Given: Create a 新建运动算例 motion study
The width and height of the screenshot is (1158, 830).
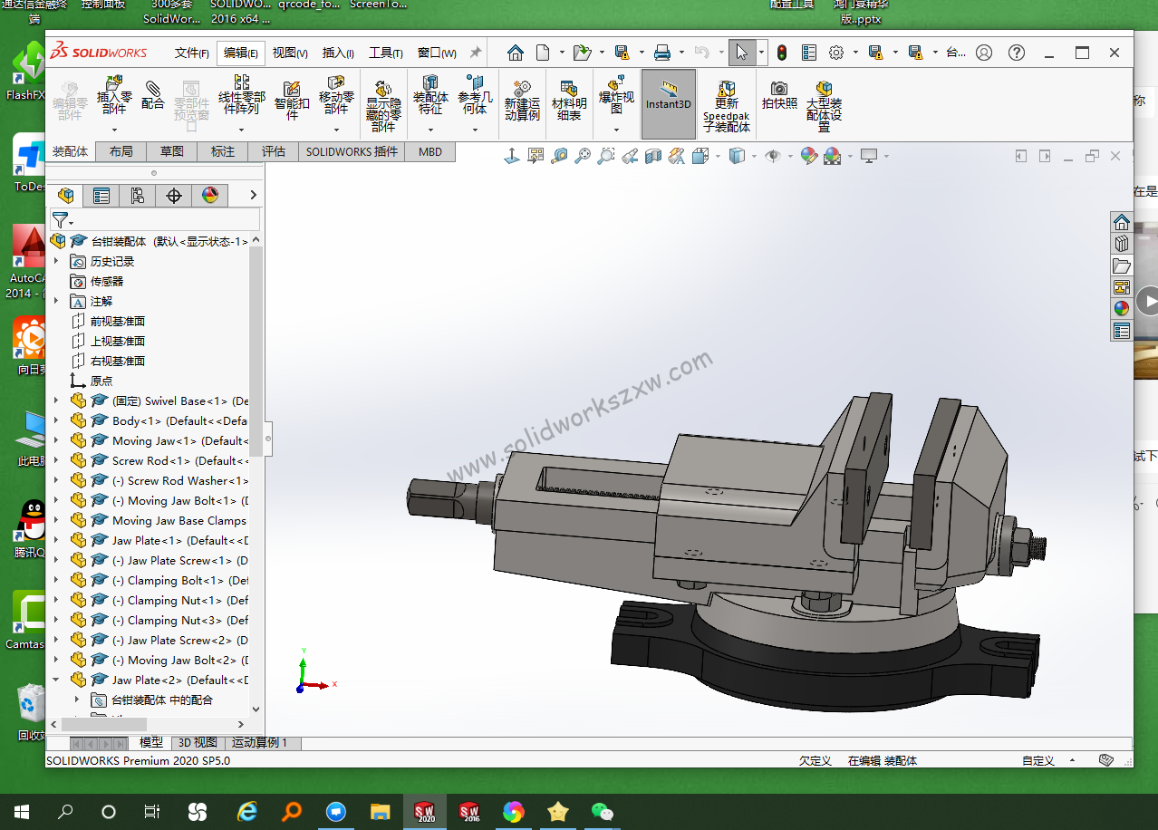Looking at the screenshot, I should [522, 98].
